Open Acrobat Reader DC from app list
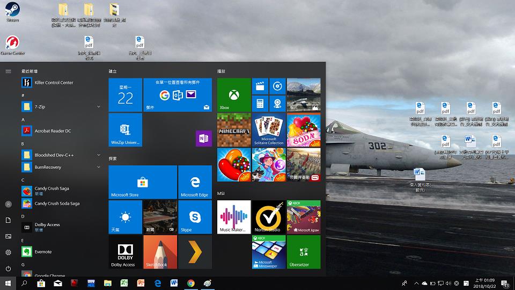Screen dimensions: 515x290 61,131
